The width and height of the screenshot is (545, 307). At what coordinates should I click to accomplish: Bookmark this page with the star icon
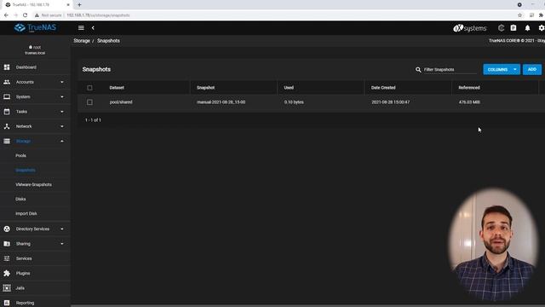click(x=519, y=15)
